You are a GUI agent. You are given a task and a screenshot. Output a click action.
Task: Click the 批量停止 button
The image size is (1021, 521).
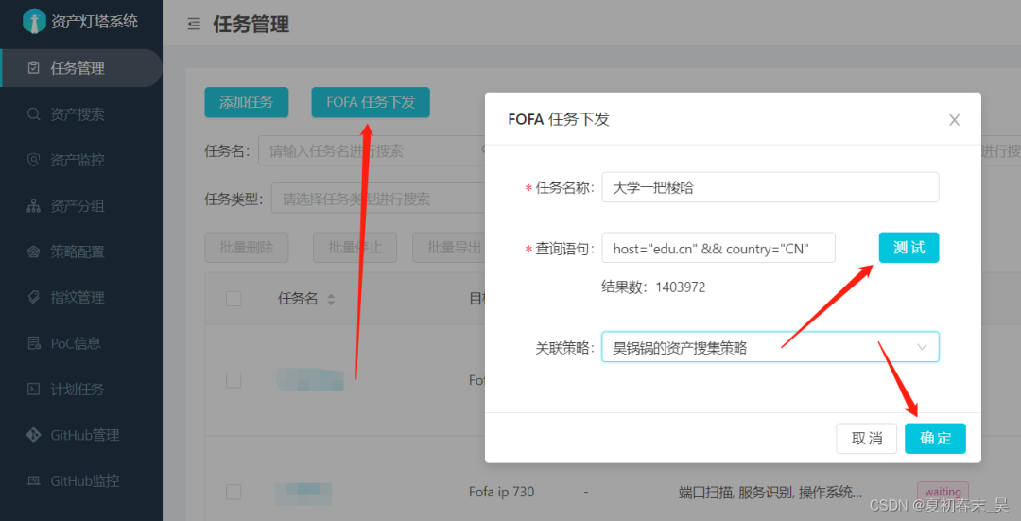[355, 248]
